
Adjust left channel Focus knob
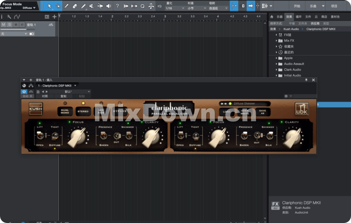click(78, 137)
